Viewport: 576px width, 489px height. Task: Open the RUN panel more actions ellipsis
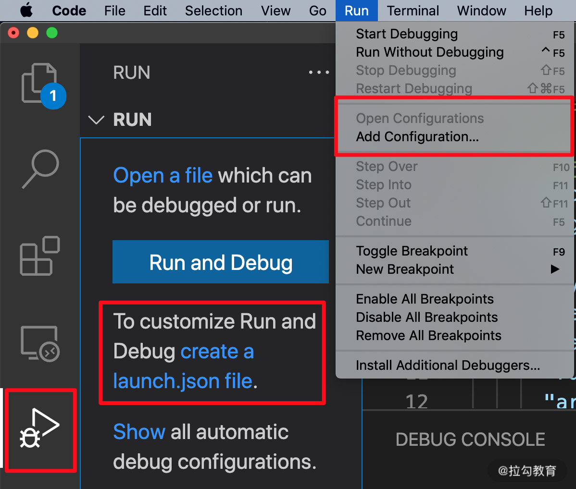tap(318, 73)
